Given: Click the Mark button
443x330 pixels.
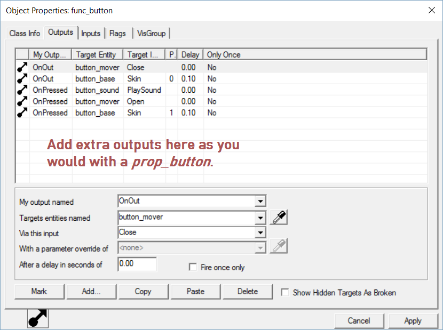Looking at the screenshot, I should pyautogui.click(x=39, y=291).
